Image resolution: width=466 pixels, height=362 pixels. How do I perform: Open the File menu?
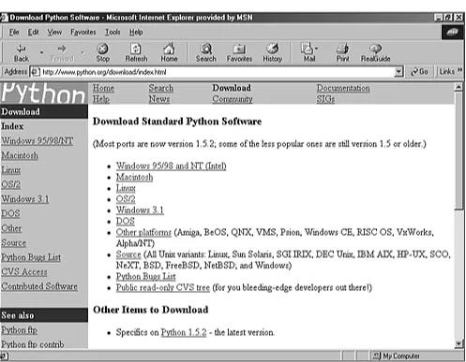14,32
